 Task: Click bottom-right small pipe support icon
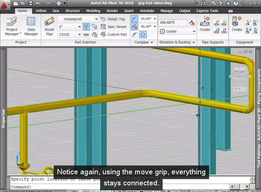click(224, 31)
